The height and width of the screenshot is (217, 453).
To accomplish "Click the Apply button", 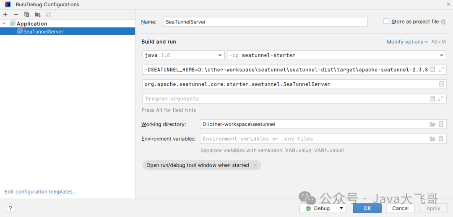I will (x=433, y=208).
